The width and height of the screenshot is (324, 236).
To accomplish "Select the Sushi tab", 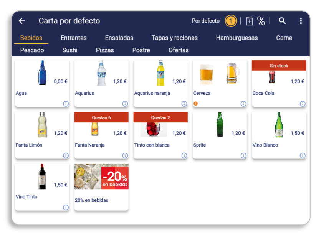I will click(x=70, y=50).
